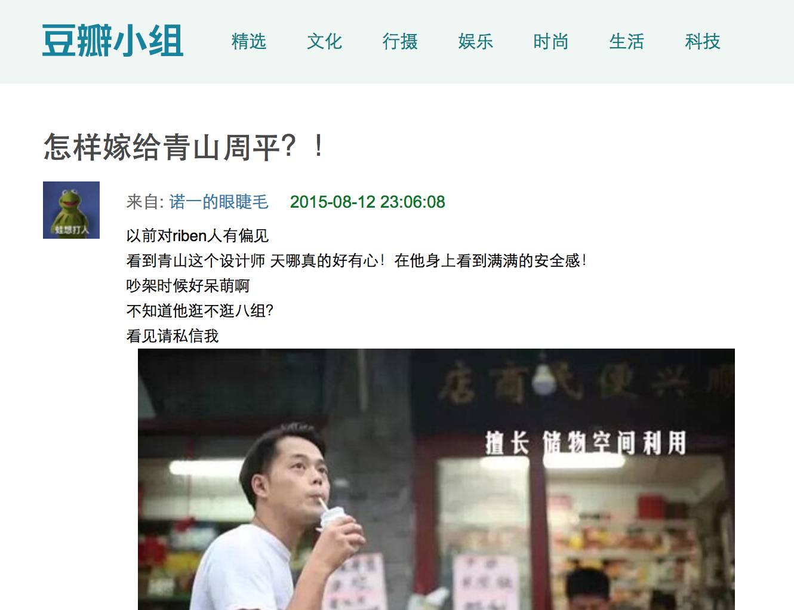
Task: Click the text 看见请私信我
Action: coord(173,336)
